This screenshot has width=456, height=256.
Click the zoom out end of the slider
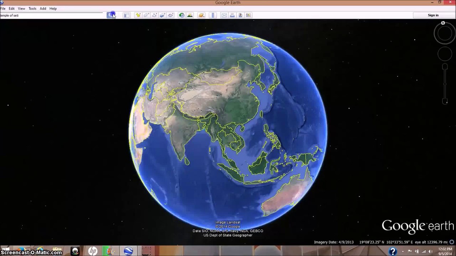coord(445,101)
